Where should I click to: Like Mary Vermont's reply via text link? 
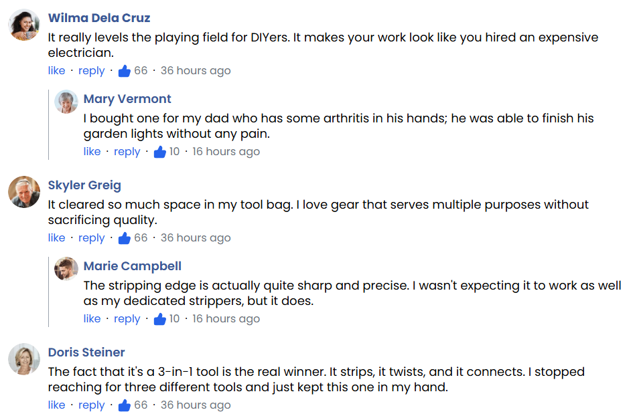coord(92,152)
